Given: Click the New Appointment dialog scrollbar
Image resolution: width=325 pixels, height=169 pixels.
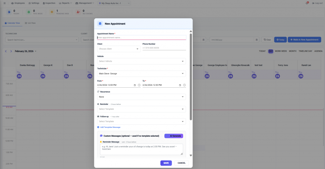Looking at the screenshot, I should click(191, 76).
